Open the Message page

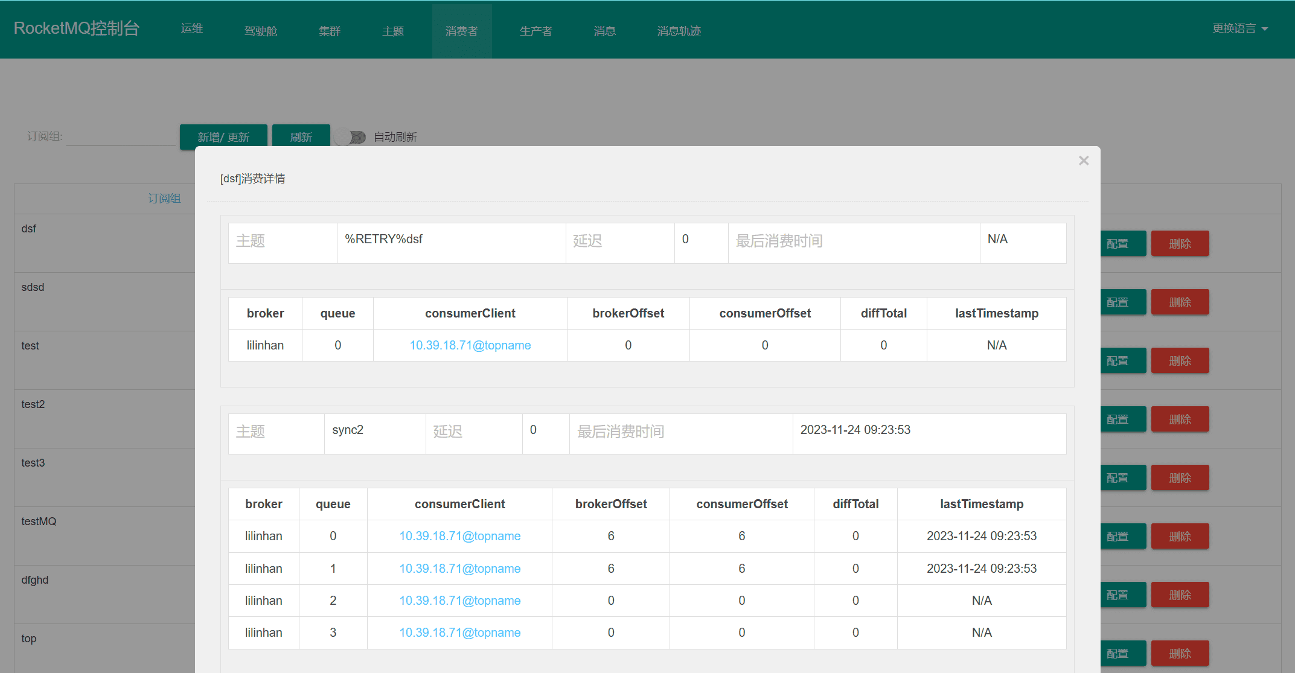[604, 31]
